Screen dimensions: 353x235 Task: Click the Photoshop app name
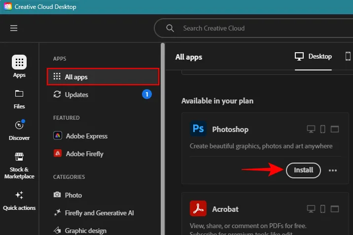click(x=230, y=129)
